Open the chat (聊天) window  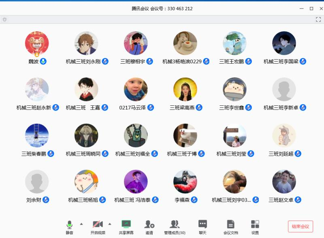pyautogui.click(x=202, y=224)
